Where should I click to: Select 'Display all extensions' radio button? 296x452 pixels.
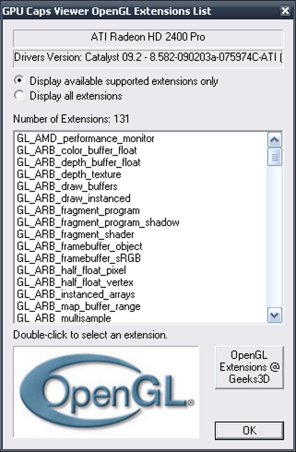click(x=19, y=95)
